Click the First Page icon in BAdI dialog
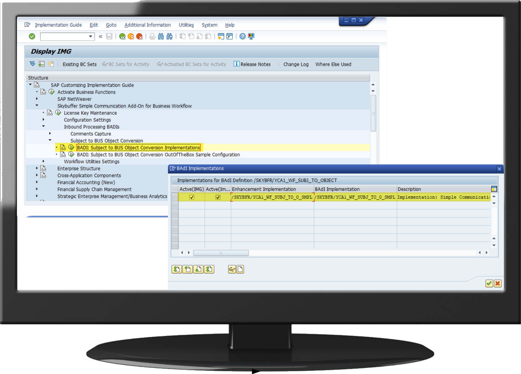Viewport: 521px width, 374px height. (177, 269)
